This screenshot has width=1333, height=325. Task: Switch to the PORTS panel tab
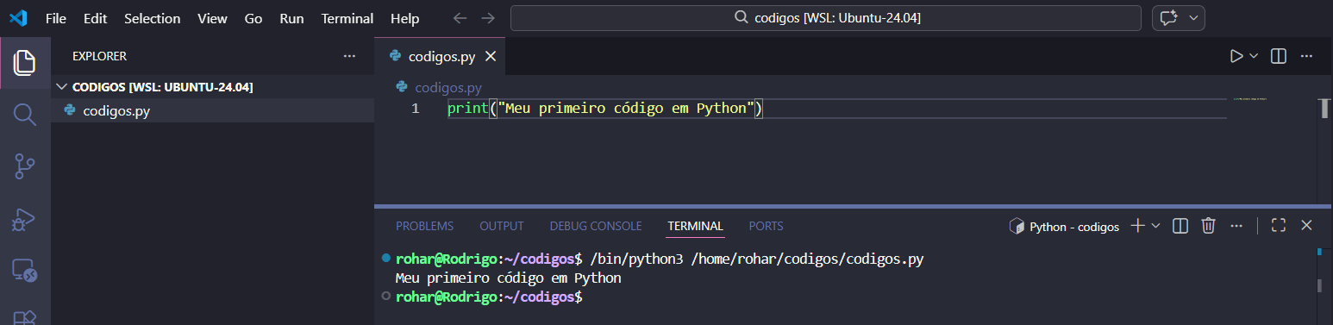pyautogui.click(x=766, y=226)
